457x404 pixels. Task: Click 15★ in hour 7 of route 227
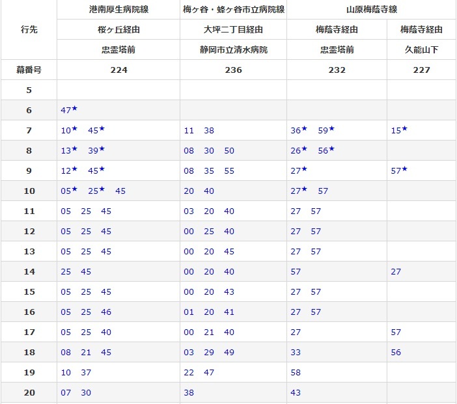(399, 130)
